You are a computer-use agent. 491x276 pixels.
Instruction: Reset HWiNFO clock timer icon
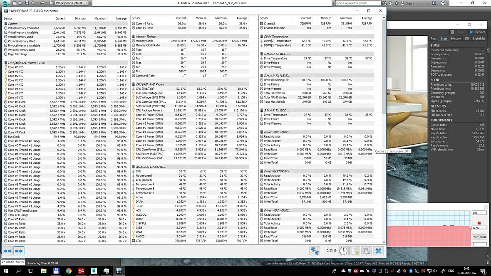(x=343, y=251)
